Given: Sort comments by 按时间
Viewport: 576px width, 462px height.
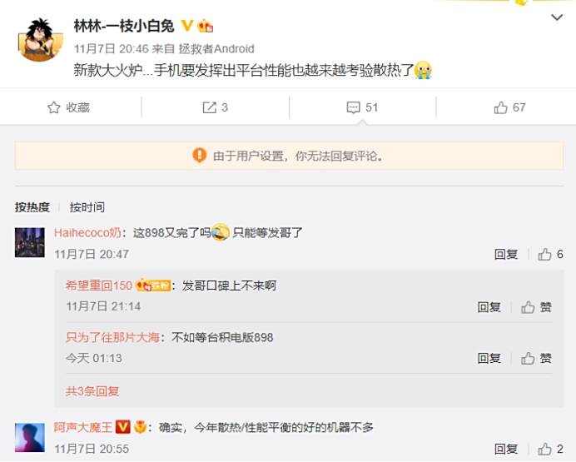Looking at the screenshot, I should tap(87, 207).
